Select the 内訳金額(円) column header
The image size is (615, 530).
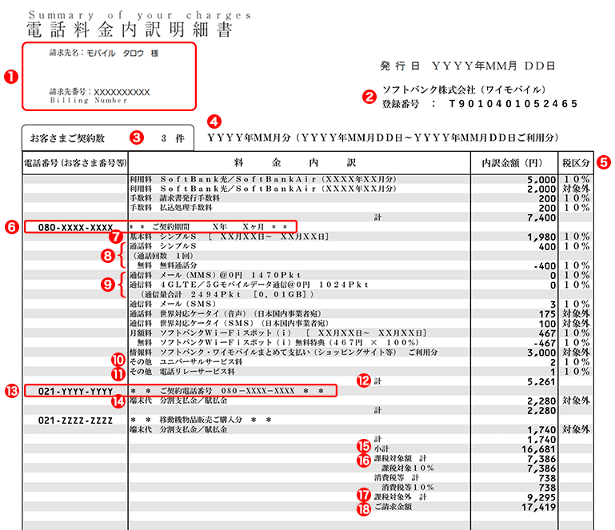[512, 163]
